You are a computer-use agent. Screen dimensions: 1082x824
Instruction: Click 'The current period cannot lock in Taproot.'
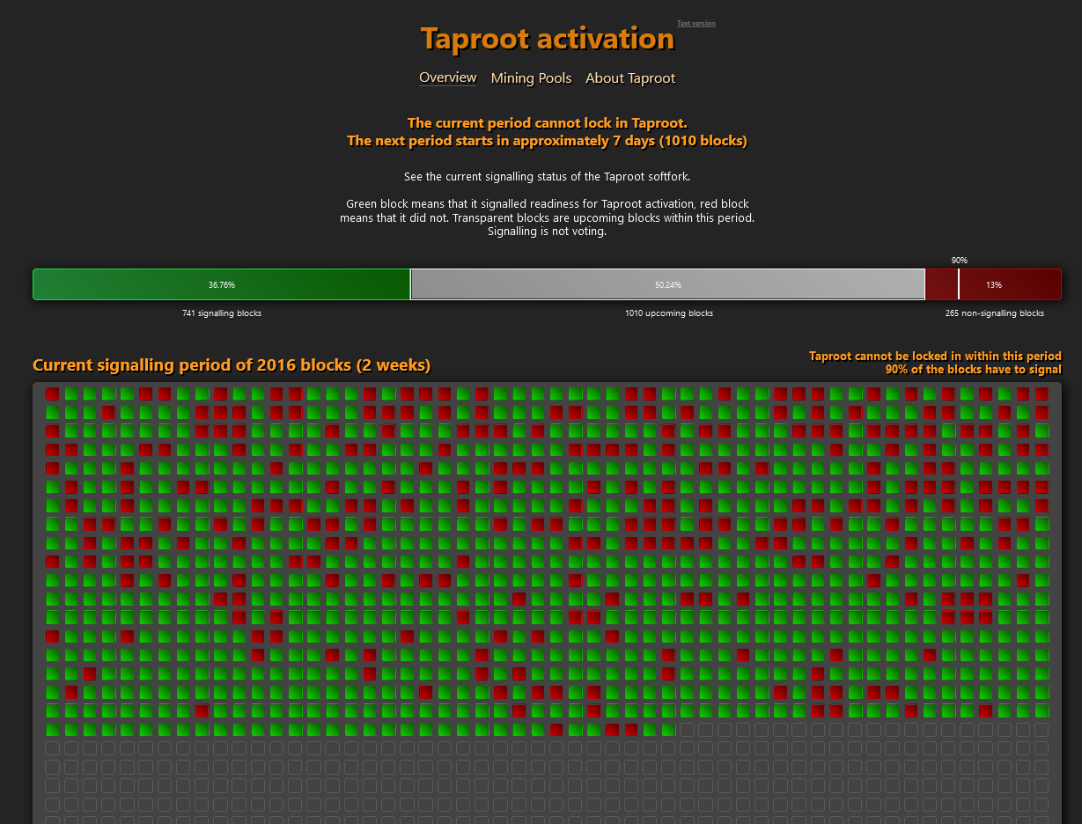(547, 123)
